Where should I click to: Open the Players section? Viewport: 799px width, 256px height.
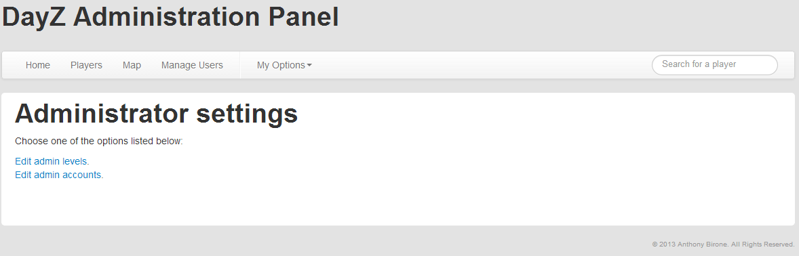point(86,65)
